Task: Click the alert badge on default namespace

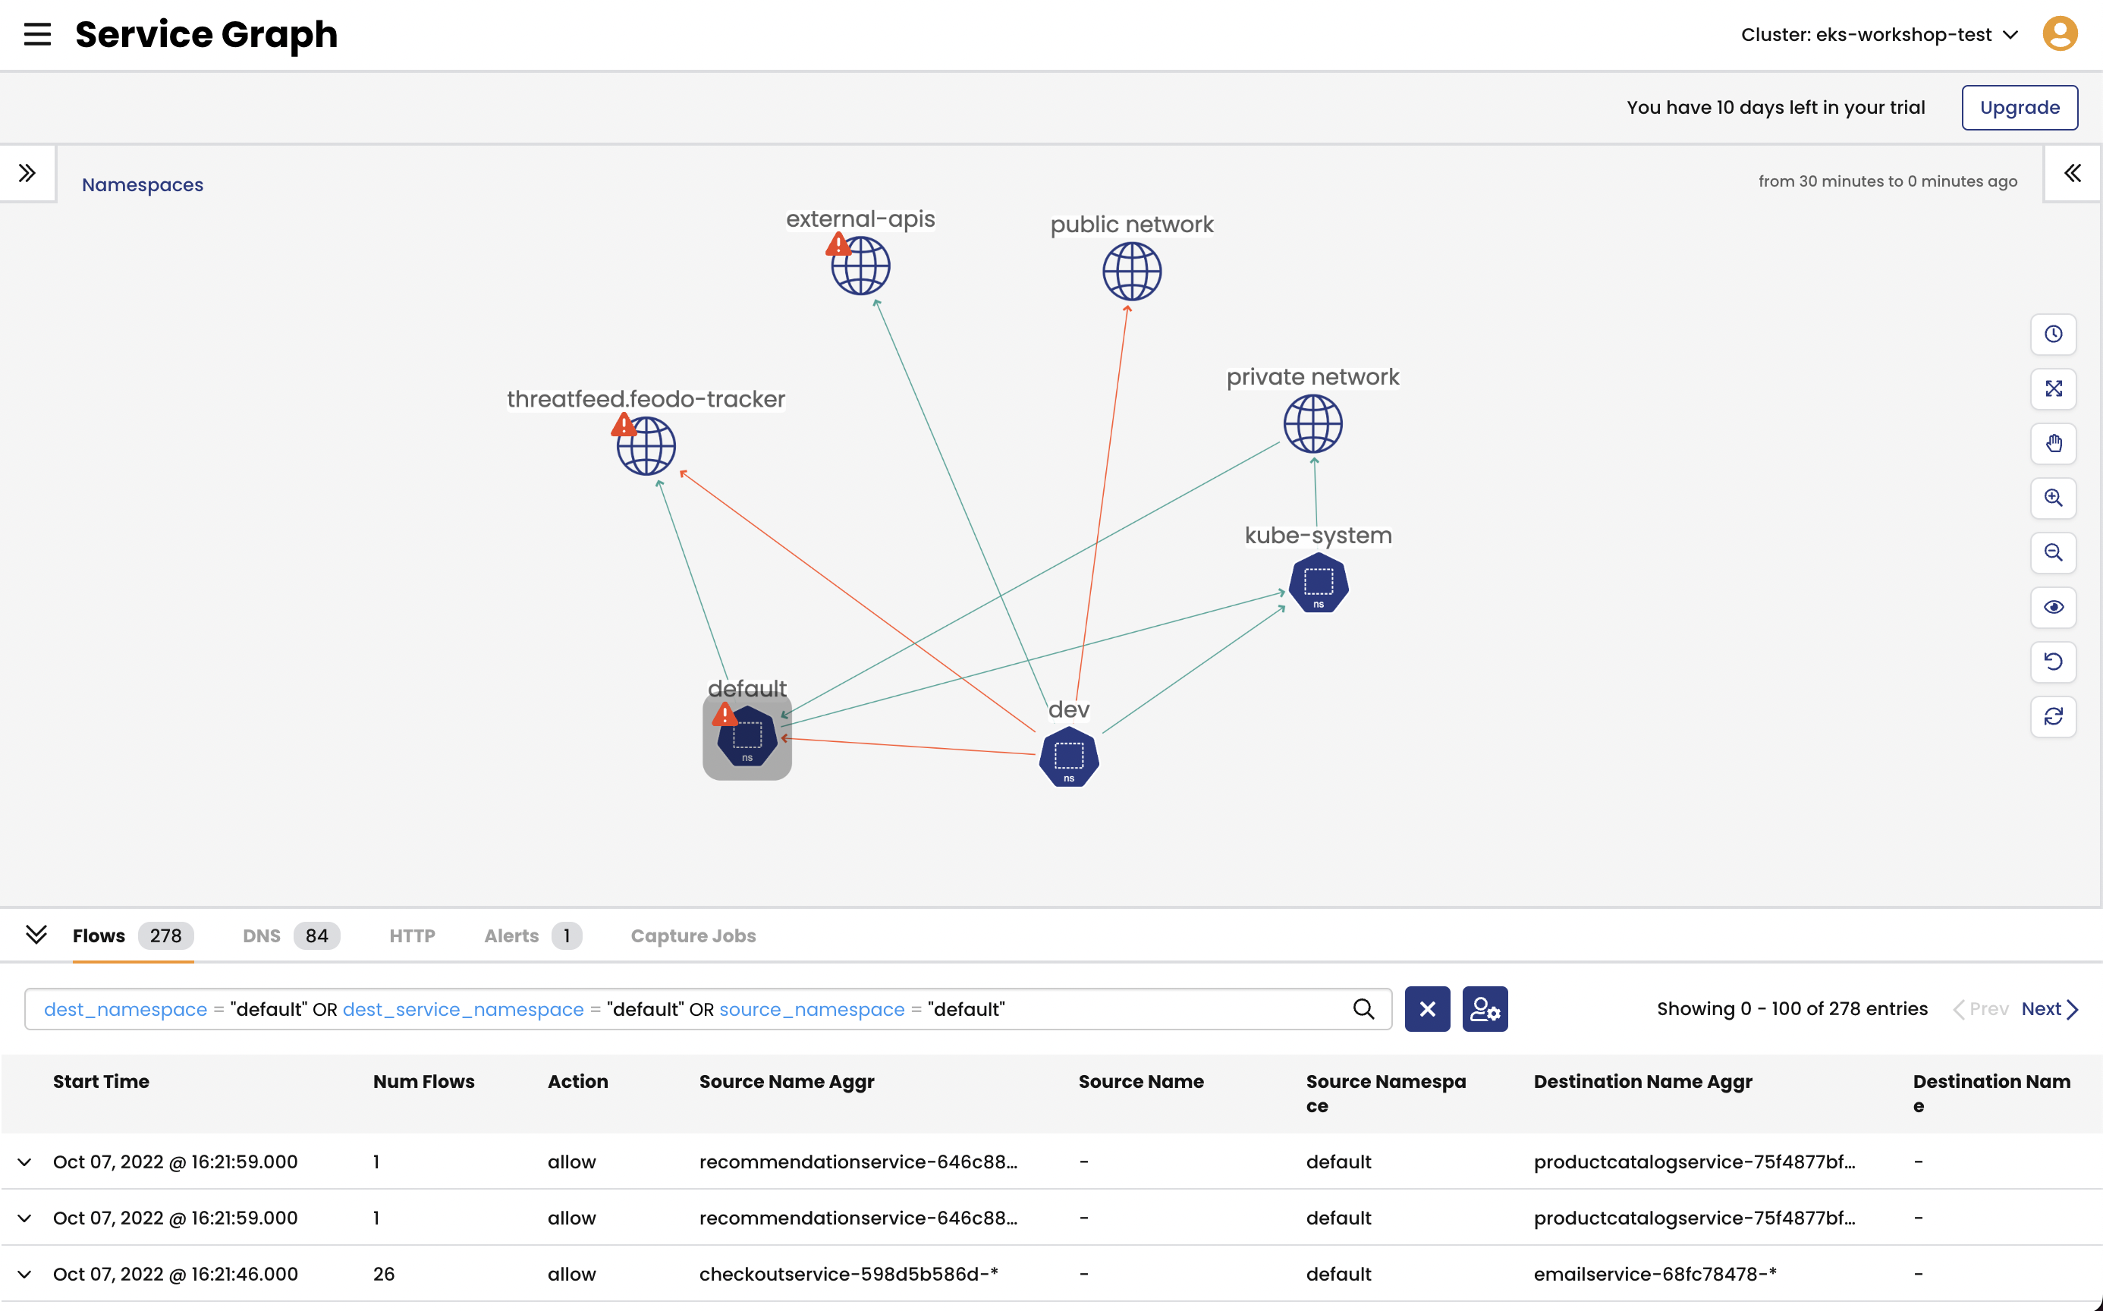Action: [x=725, y=715]
